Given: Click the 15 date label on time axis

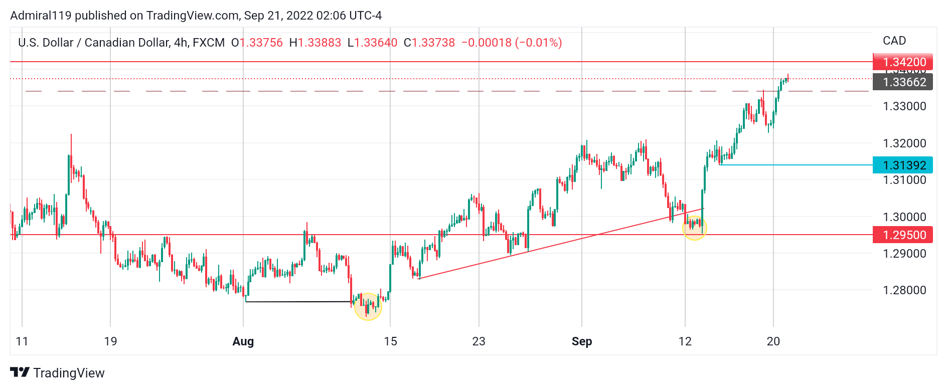Looking at the screenshot, I should [x=390, y=341].
